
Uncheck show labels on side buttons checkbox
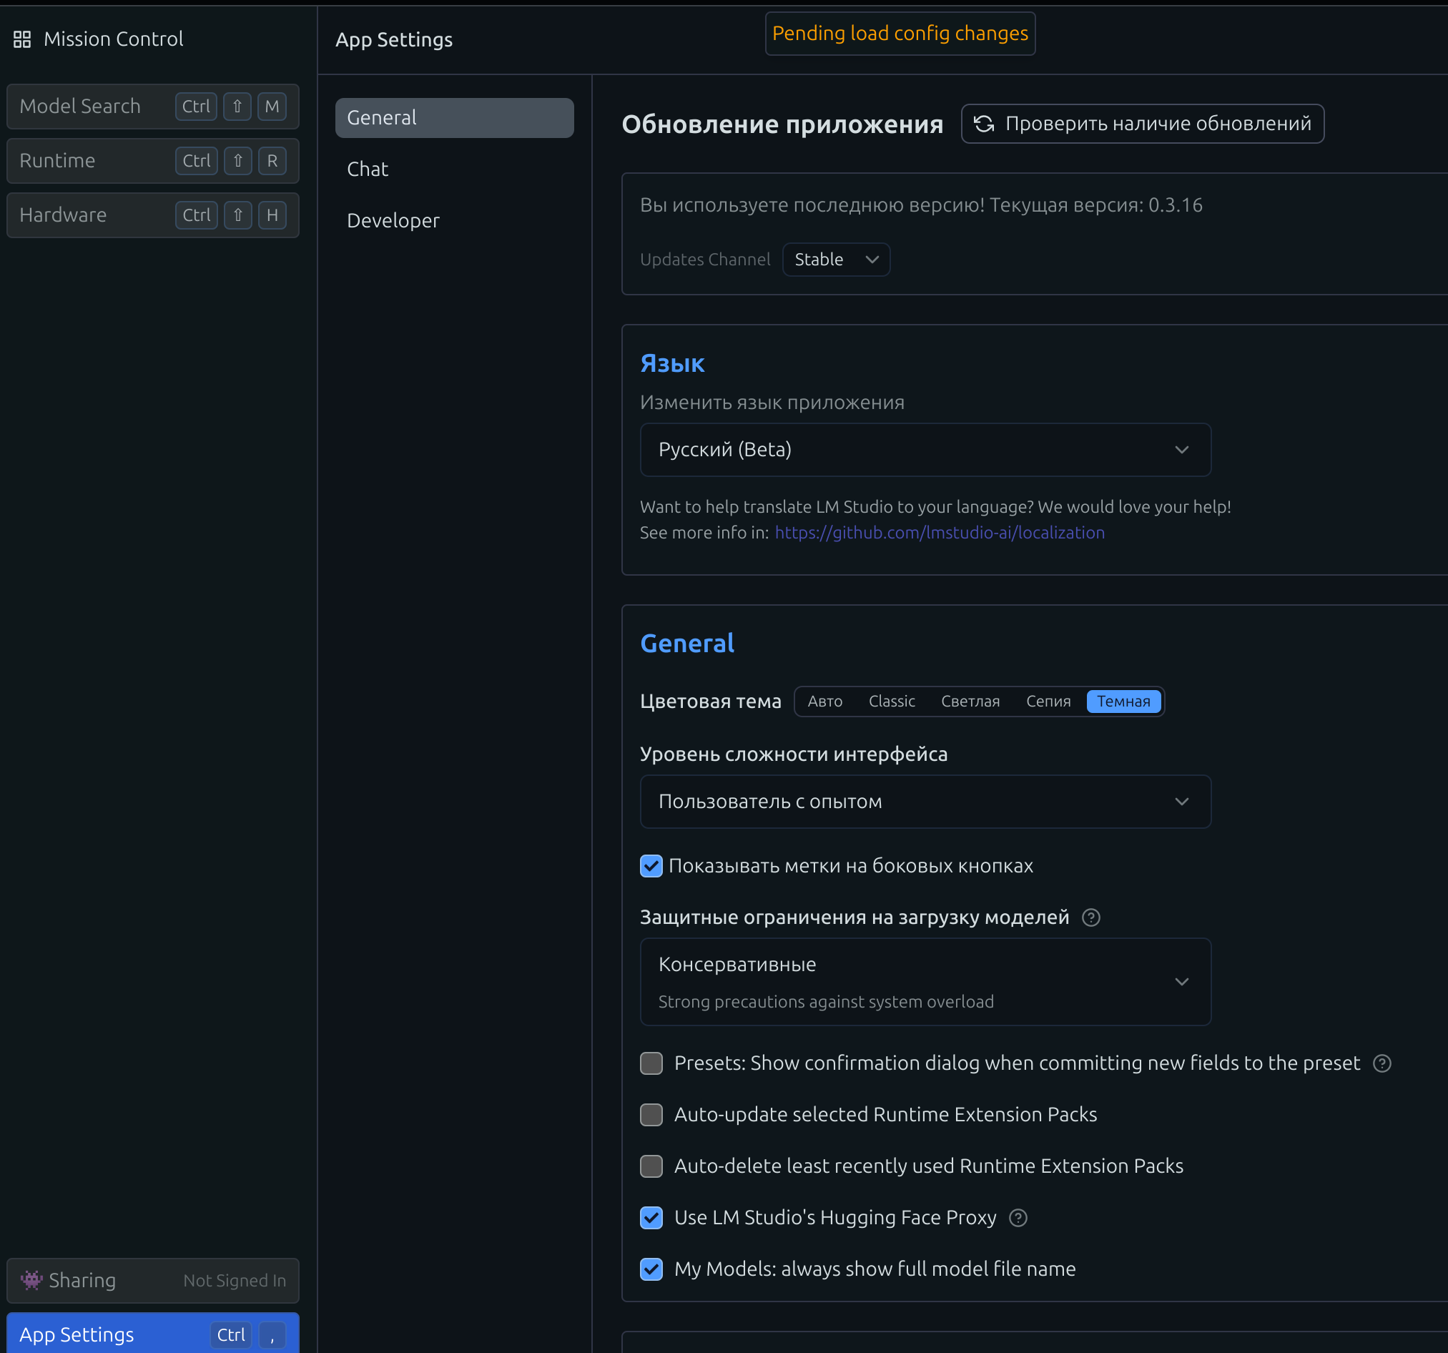click(651, 865)
